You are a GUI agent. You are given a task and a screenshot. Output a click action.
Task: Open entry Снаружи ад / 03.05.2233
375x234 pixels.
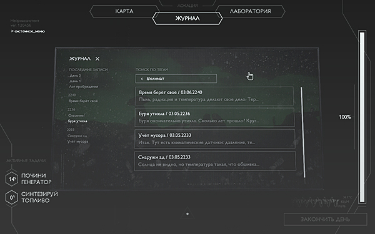coord(215,161)
